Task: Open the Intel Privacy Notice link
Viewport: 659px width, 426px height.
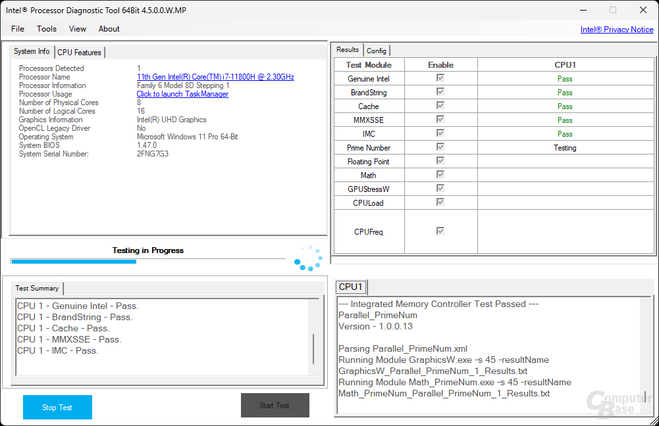Action: click(x=617, y=30)
